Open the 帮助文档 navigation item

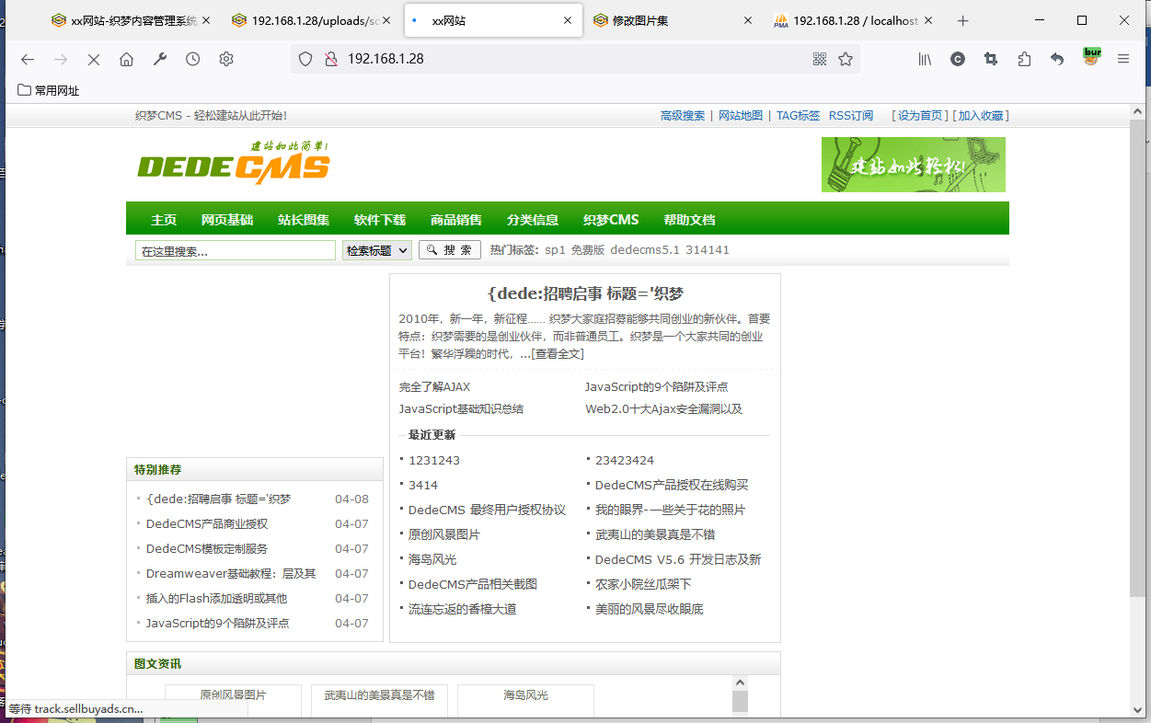coord(689,220)
